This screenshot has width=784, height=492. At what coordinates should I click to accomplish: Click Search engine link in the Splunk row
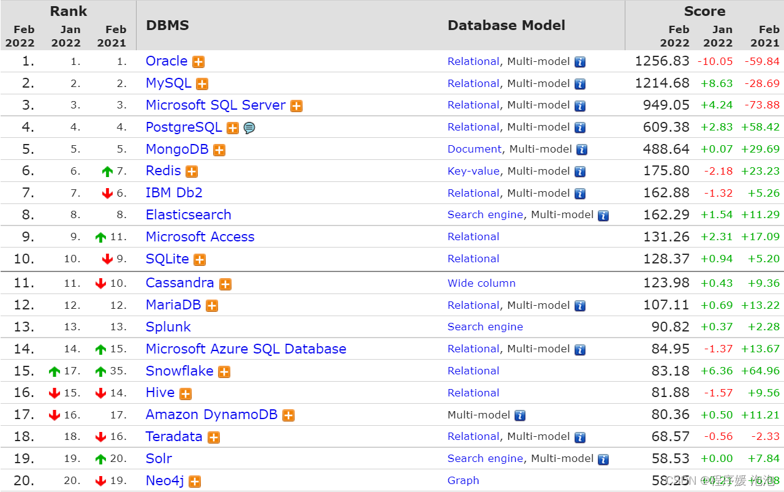point(485,327)
